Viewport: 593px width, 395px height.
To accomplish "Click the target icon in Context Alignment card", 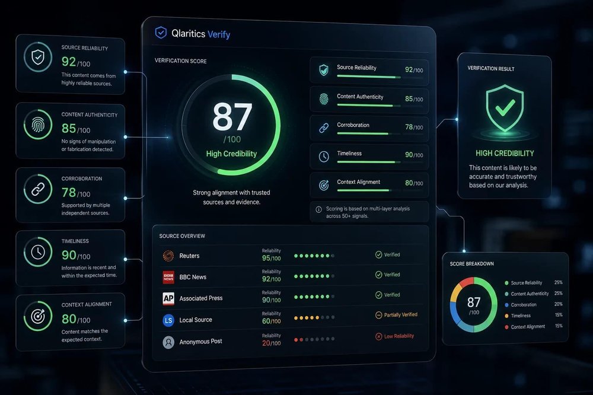I will click(x=38, y=316).
